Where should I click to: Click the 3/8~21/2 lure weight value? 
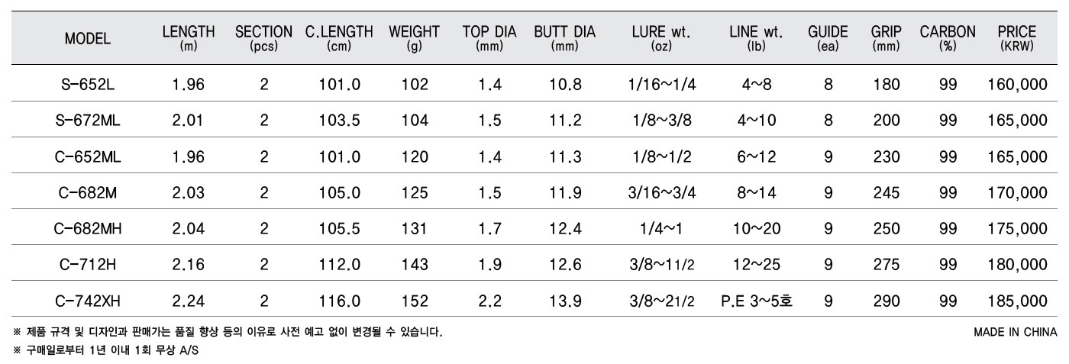pyautogui.click(x=660, y=301)
